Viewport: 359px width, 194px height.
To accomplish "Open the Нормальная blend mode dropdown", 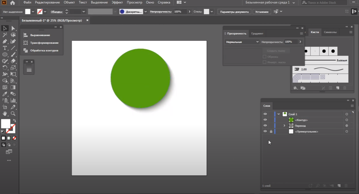I will click(x=242, y=42).
